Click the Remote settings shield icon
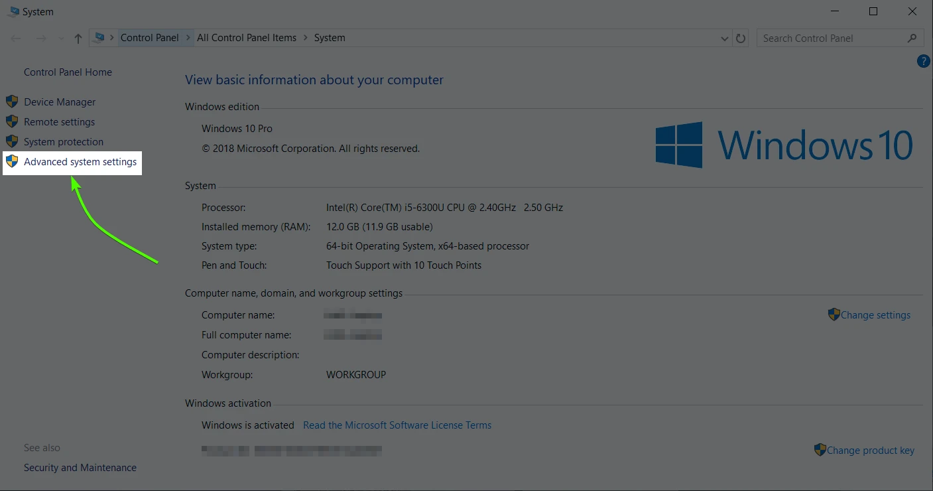The height and width of the screenshot is (491, 933). coord(11,121)
